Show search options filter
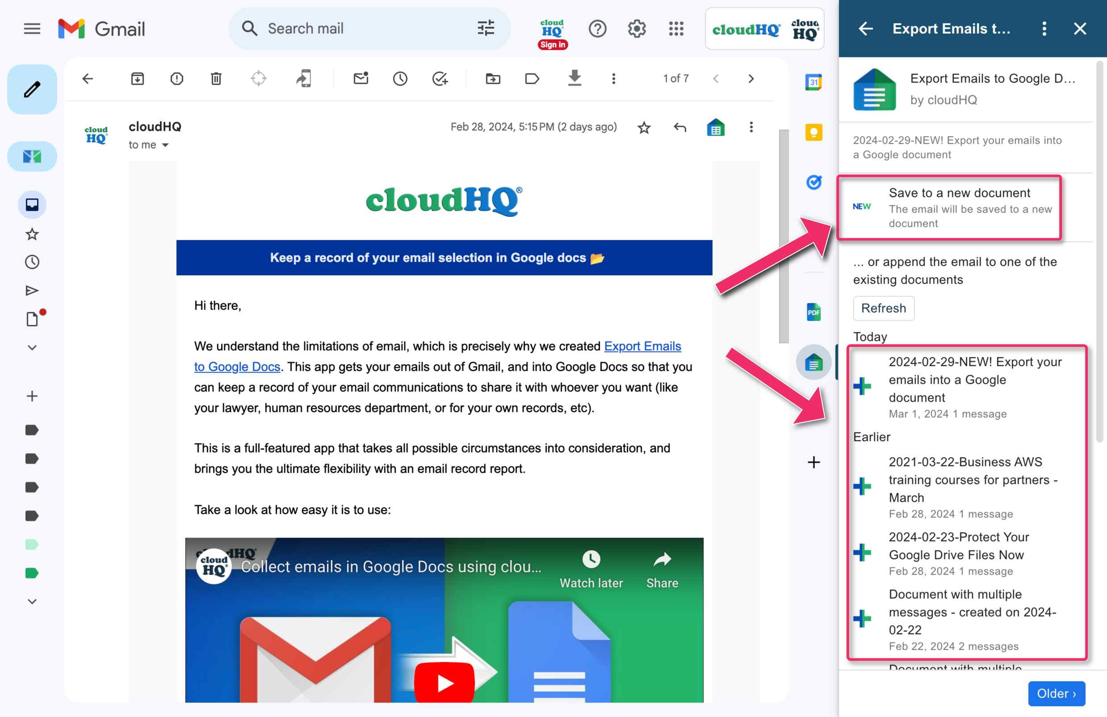Viewport: 1107px width, 717px height. (x=486, y=28)
